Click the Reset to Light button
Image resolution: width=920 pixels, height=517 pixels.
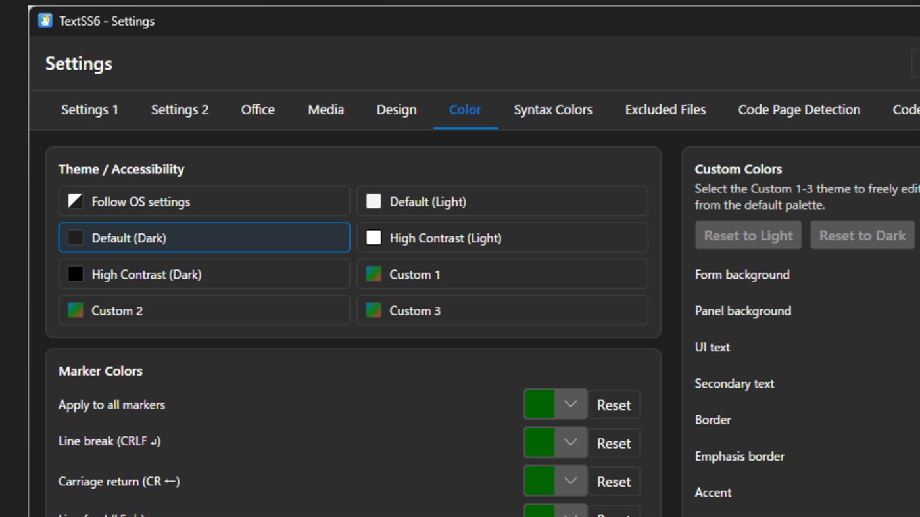tap(748, 235)
